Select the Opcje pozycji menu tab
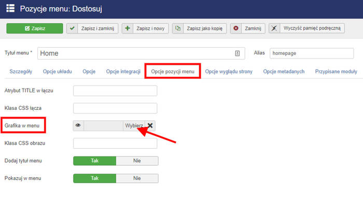The image size is (363, 199). [173, 72]
